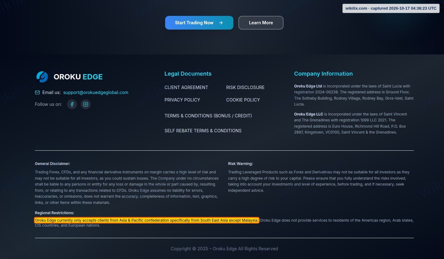Open the Privacy Policy link
444x259 pixels.
click(182, 100)
